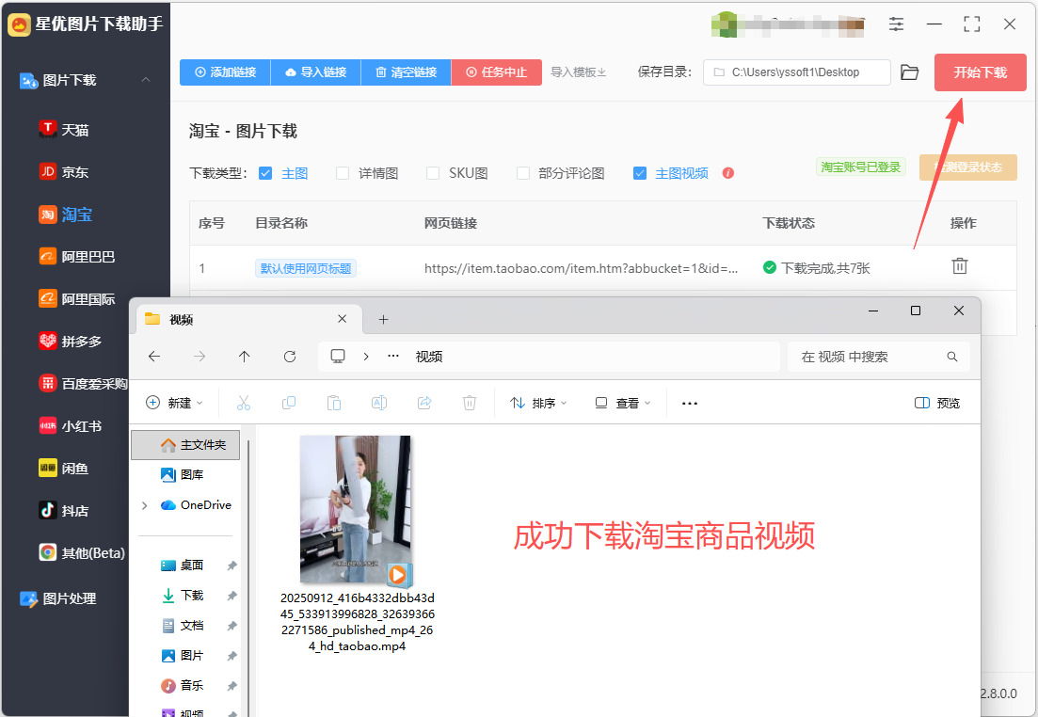Open the 排序 sort dropdown
1038x717 pixels.
tap(538, 403)
